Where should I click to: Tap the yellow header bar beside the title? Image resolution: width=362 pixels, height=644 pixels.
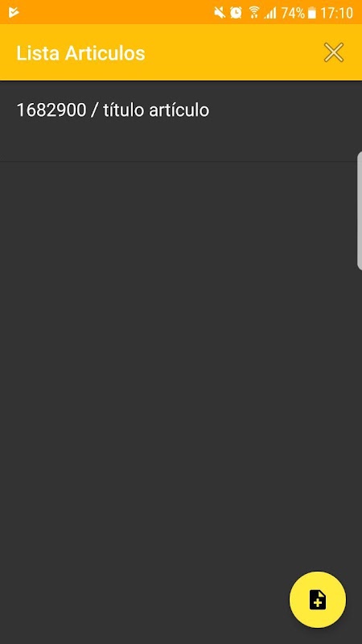(x=234, y=53)
